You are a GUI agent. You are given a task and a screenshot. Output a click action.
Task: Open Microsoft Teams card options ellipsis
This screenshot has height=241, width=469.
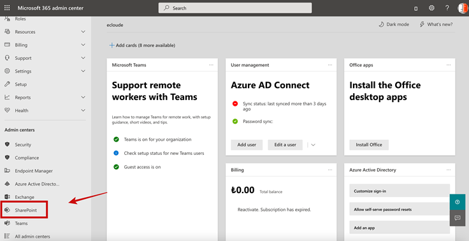(211, 65)
